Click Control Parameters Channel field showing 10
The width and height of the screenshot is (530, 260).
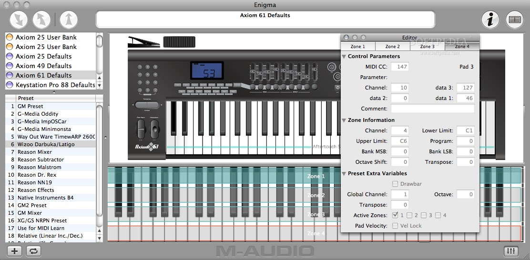click(x=399, y=88)
